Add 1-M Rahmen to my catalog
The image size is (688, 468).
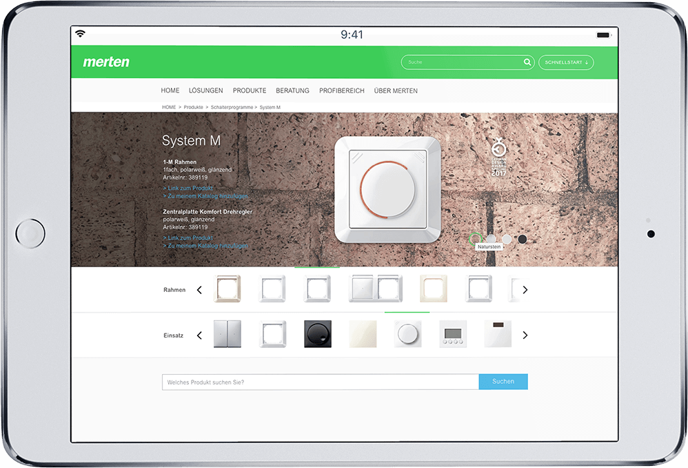(205, 196)
